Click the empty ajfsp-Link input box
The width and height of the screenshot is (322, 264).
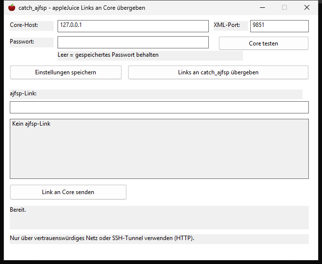pos(159,107)
